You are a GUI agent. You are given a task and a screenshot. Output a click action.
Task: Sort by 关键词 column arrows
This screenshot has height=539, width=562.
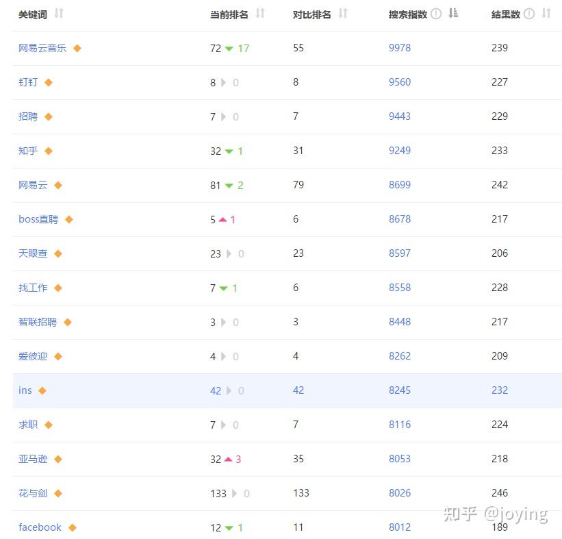pos(59,14)
